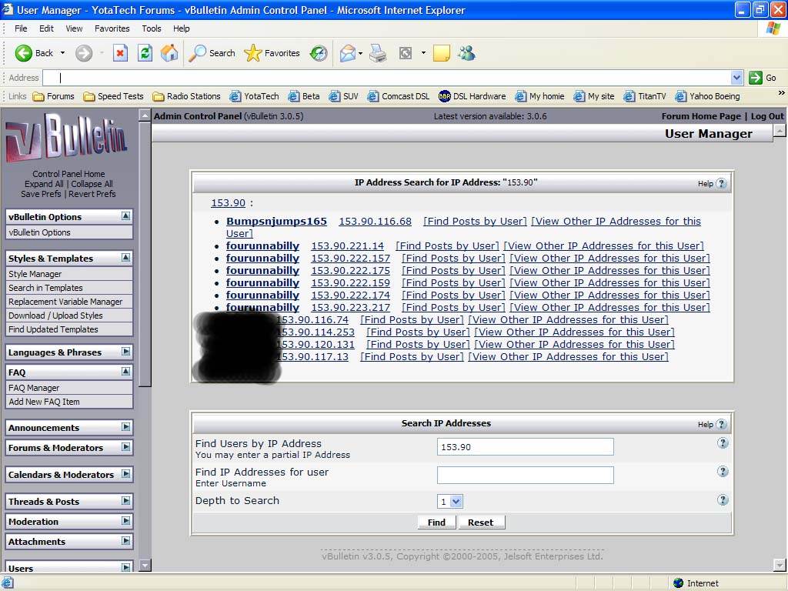
Task: Expand the Announcements section
Action: pyautogui.click(x=125, y=426)
